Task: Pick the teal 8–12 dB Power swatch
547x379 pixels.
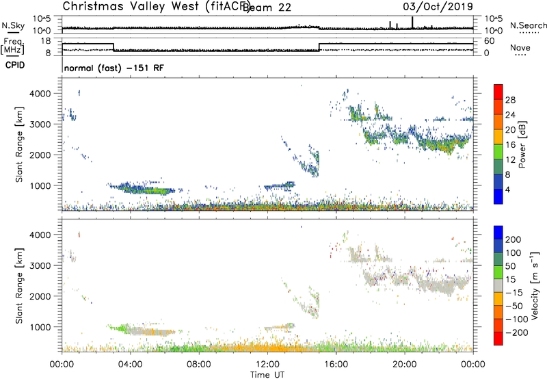Action: [498, 167]
